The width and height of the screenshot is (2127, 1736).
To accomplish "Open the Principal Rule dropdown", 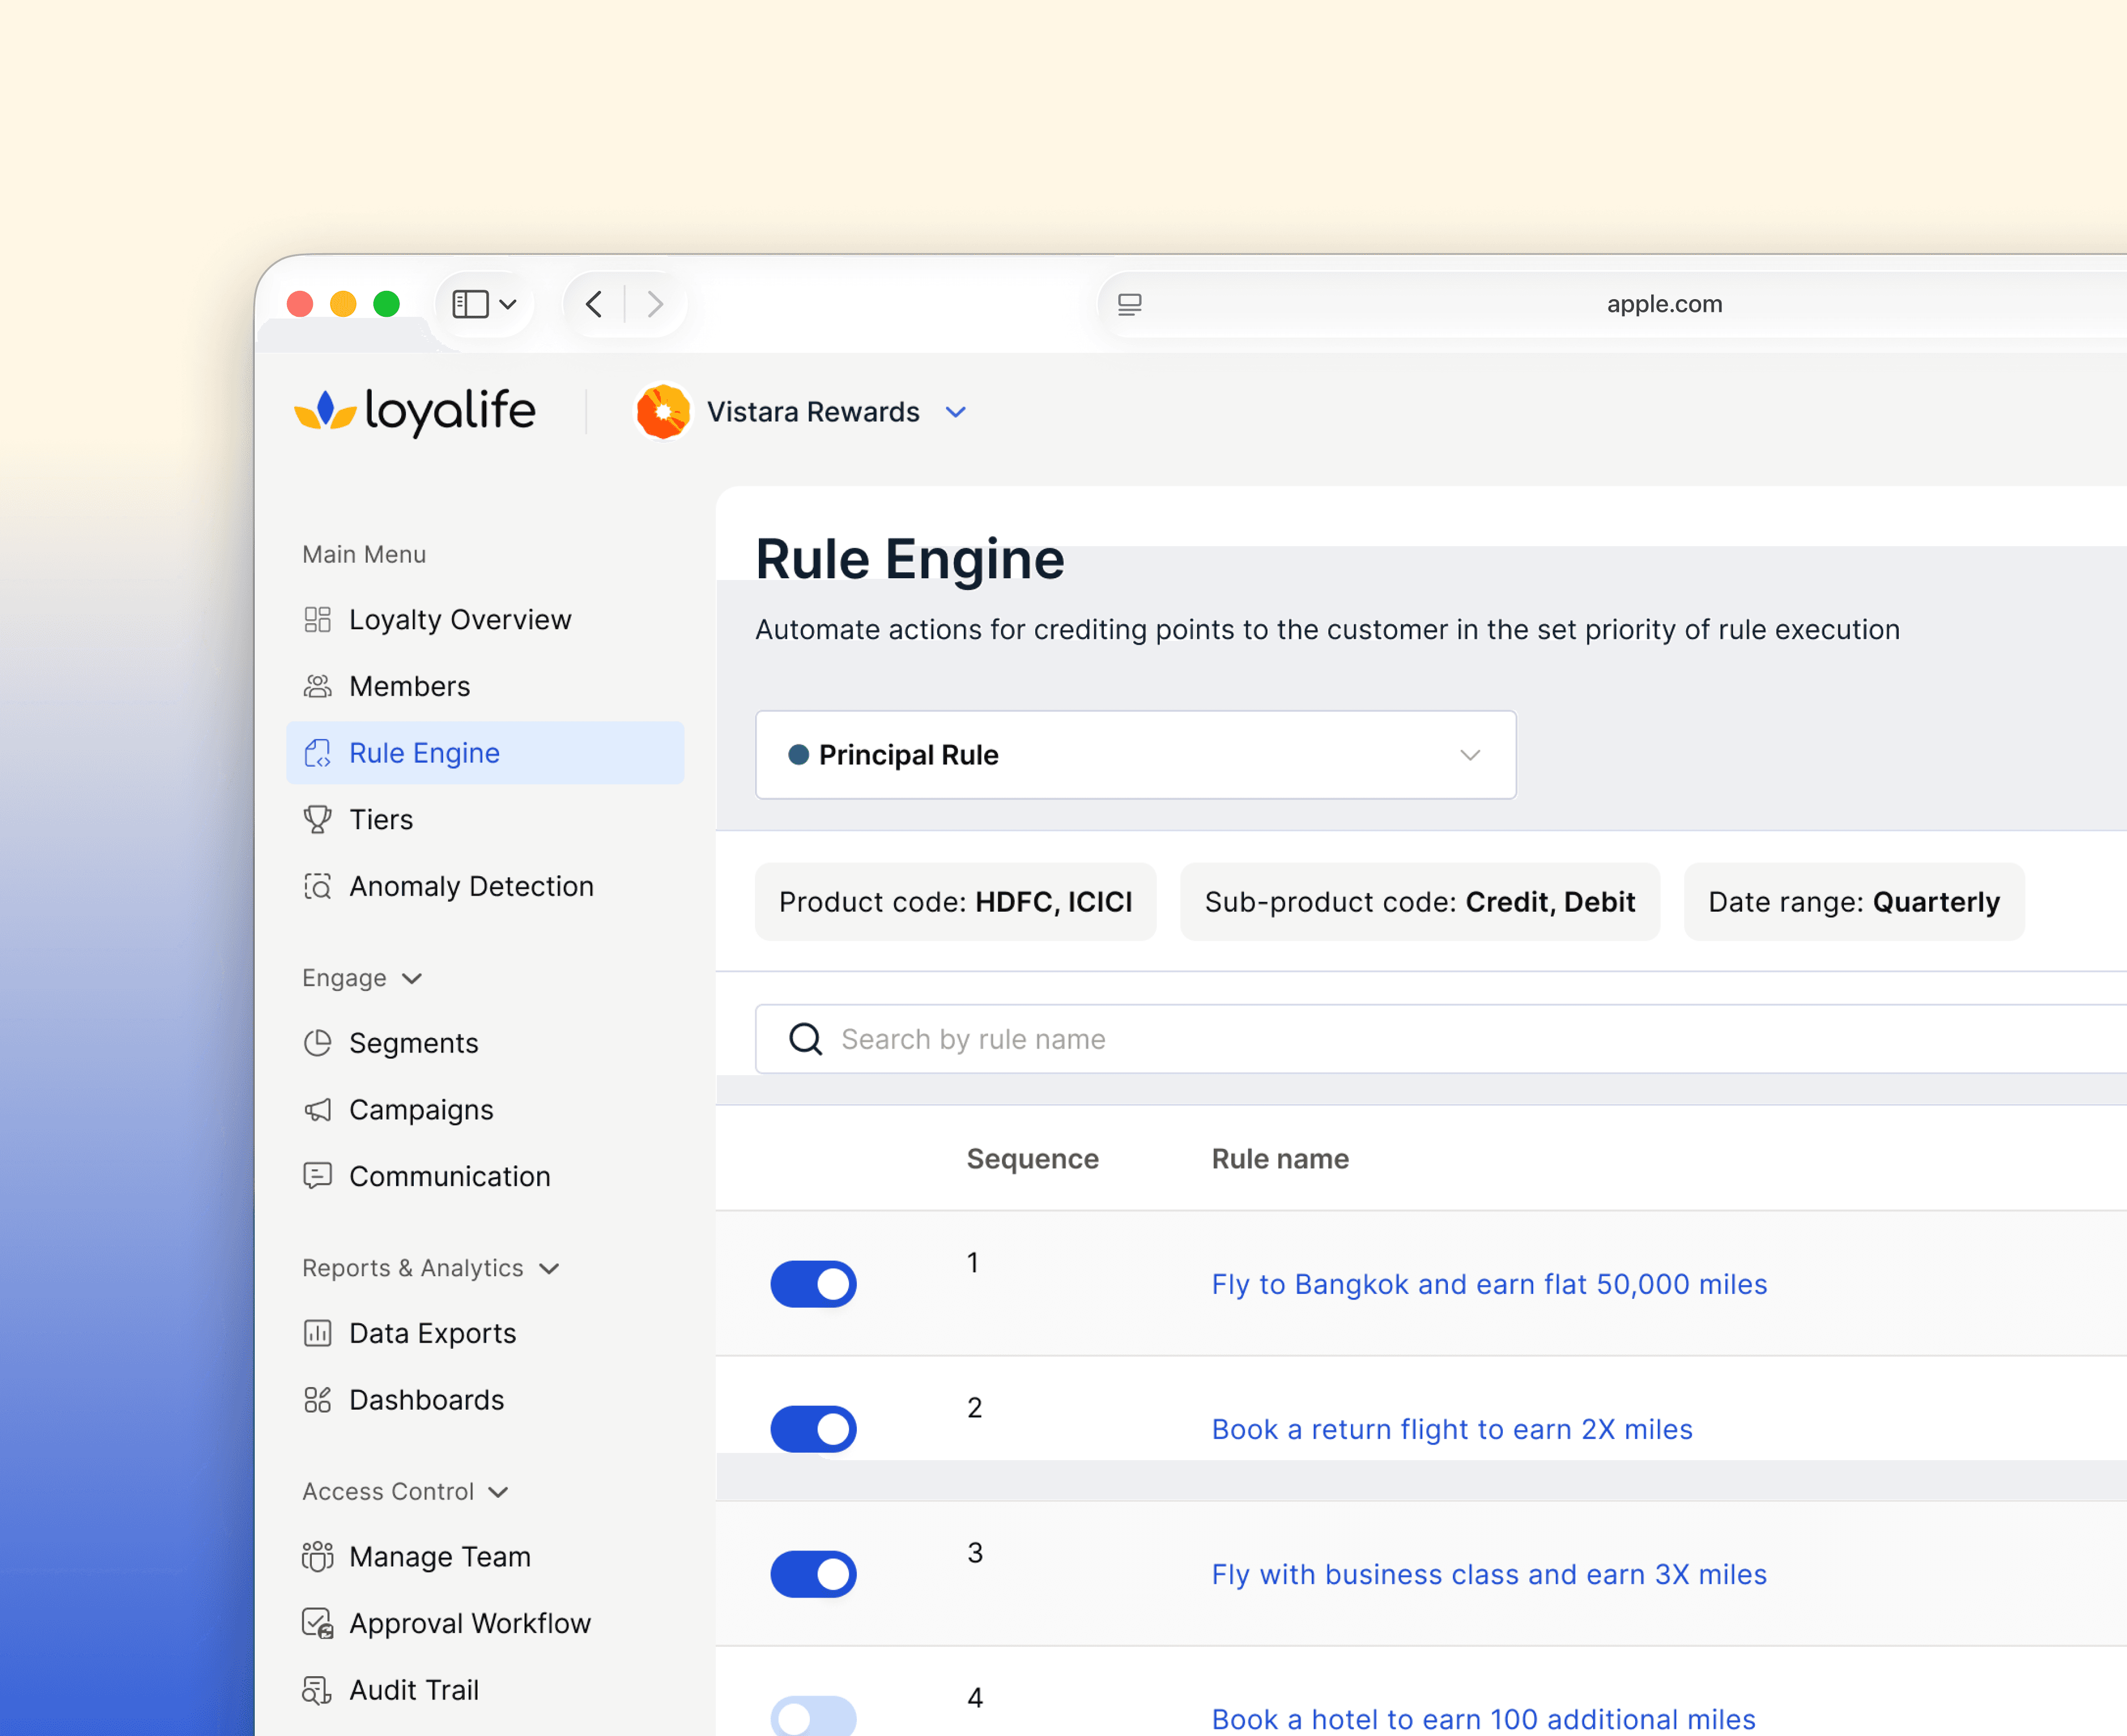I will pos(1135,755).
